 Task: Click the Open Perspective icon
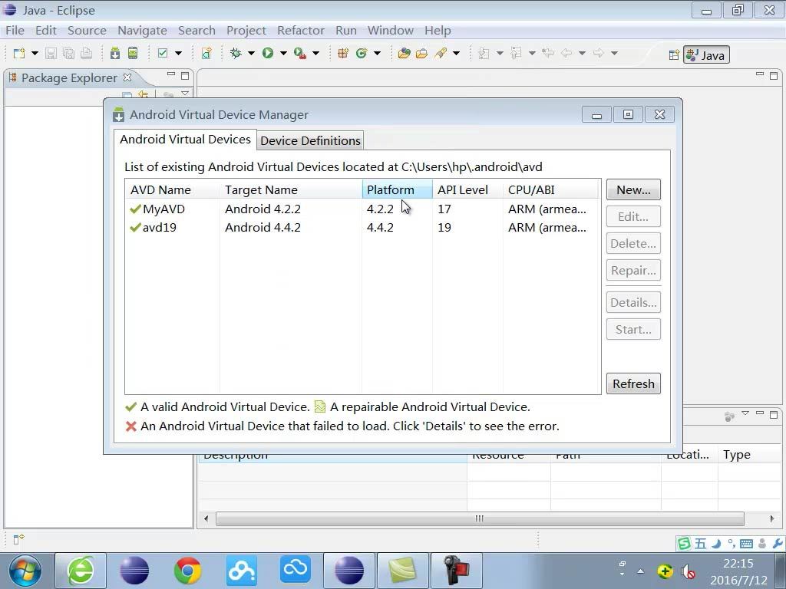(674, 55)
